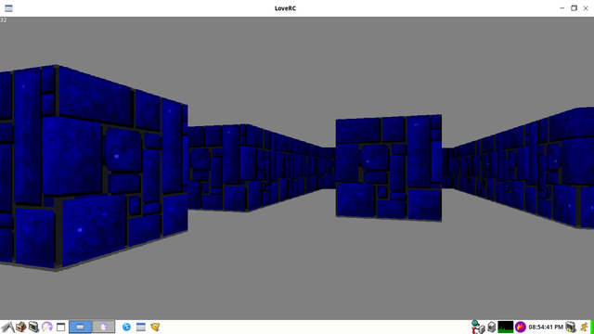Image resolution: width=594 pixels, height=334 pixels.
Task: Select the LoveRC taskbar window entry
Action: pyautogui.click(x=140, y=327)
